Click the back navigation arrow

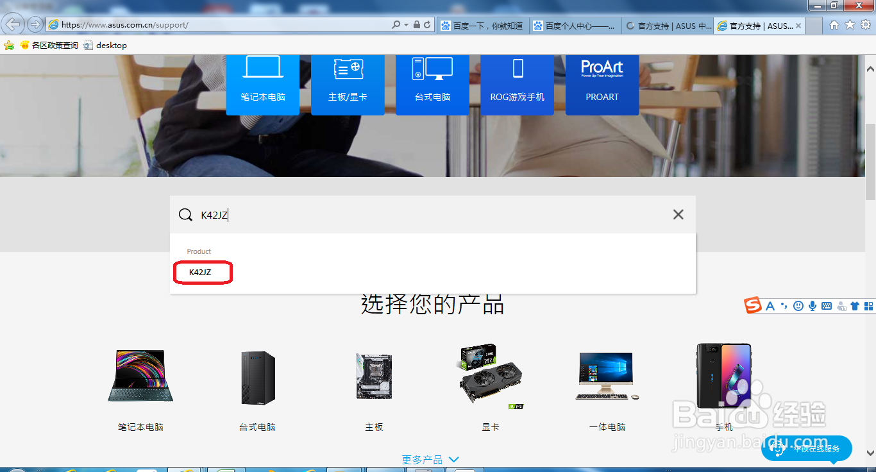point(13,24)
